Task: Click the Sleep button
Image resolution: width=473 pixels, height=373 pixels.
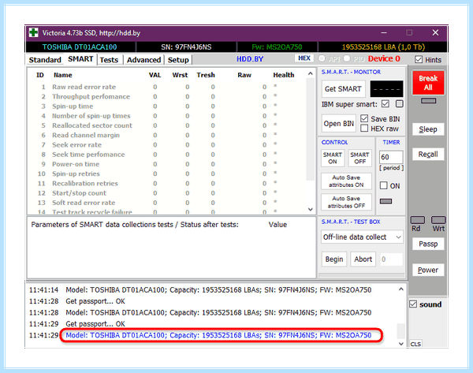Action: (x=428, y=129)
